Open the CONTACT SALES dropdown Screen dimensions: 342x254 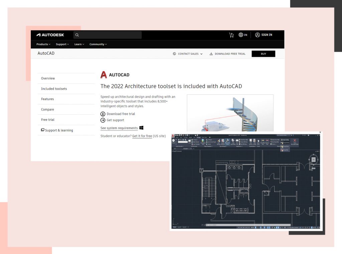tap(188, 54)
